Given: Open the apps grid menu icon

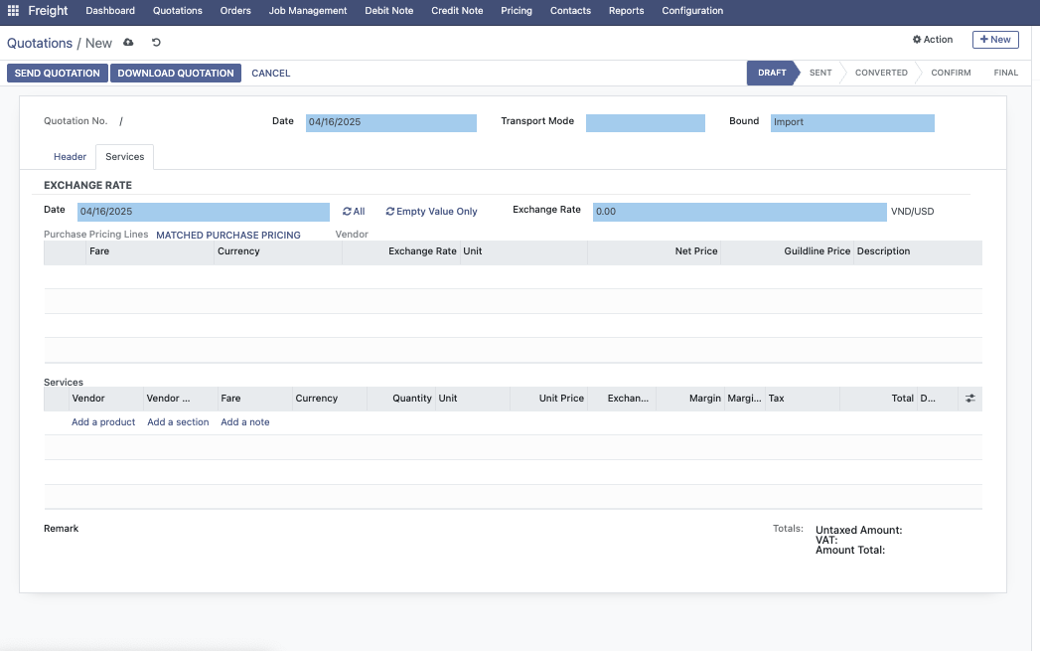Looking at the screenshot, I should [13, 11].
